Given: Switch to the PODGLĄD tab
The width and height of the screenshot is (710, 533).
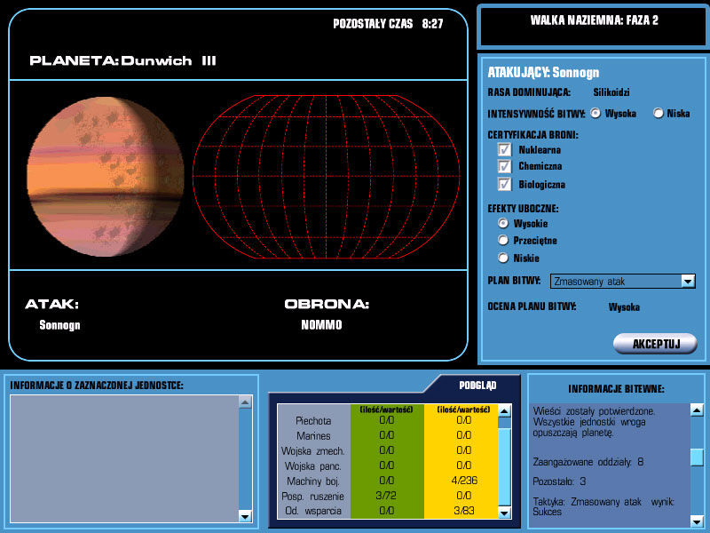Looking at the screenshot, I should click(477, 386).
